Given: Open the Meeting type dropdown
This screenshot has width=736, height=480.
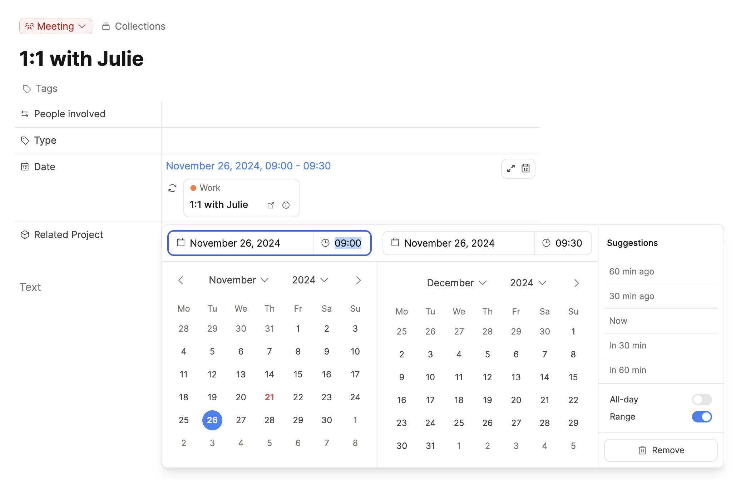Looking at the screenshot, I should pos(56,26).
